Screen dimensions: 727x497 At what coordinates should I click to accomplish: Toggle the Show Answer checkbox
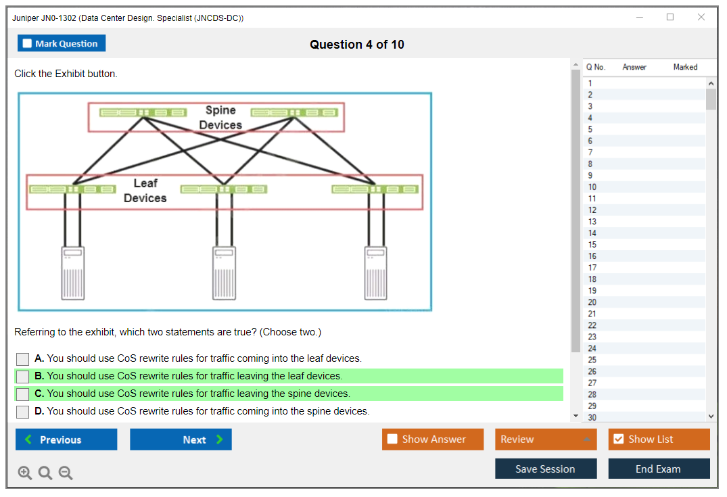[x=393, y=440]
